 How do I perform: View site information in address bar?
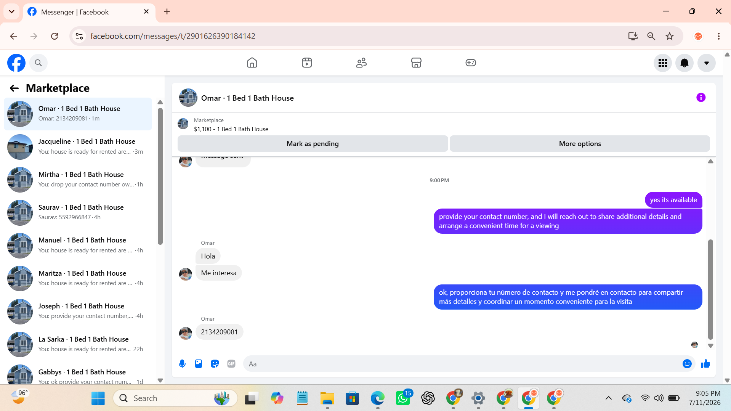[79, 36]
